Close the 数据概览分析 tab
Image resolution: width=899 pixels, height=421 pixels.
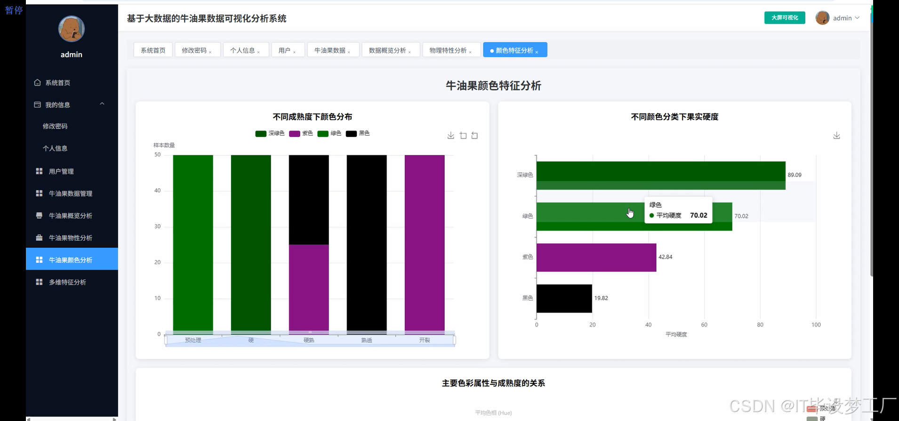410,52
